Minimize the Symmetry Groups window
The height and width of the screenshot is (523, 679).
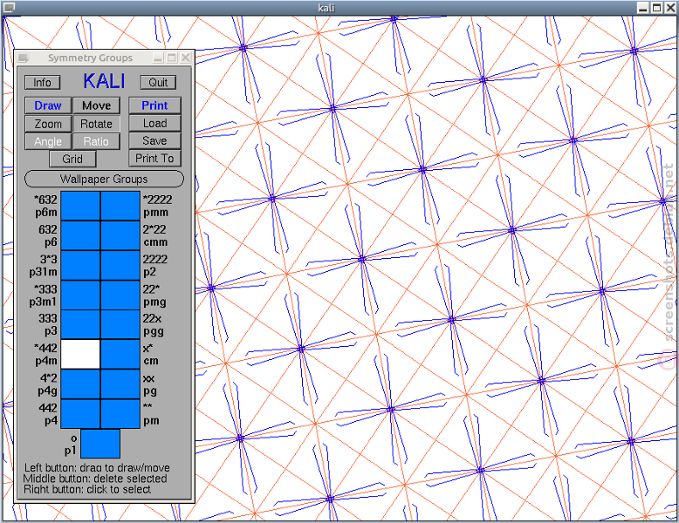[159, 58]
